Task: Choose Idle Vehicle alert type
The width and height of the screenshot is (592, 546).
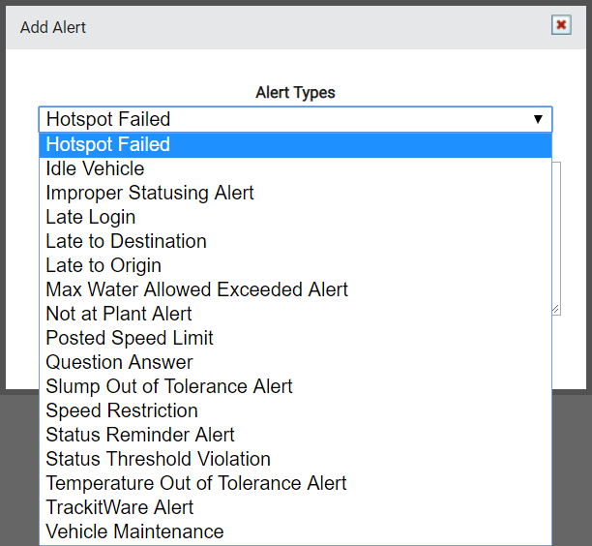Action: (x=295, y=168)
